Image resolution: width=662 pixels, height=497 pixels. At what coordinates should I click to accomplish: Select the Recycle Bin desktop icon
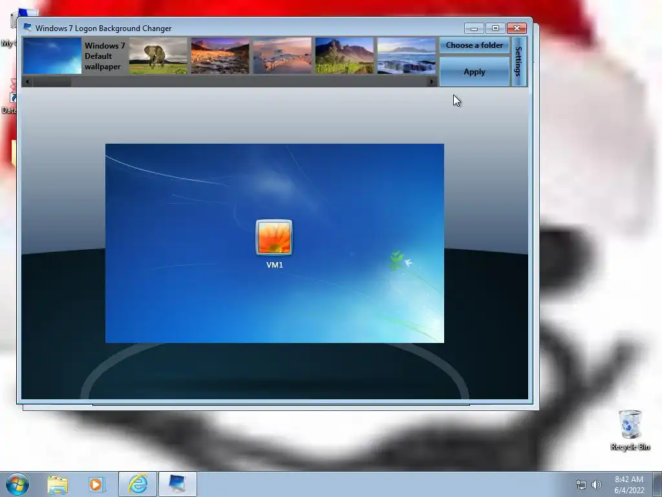tap(630, 430)
